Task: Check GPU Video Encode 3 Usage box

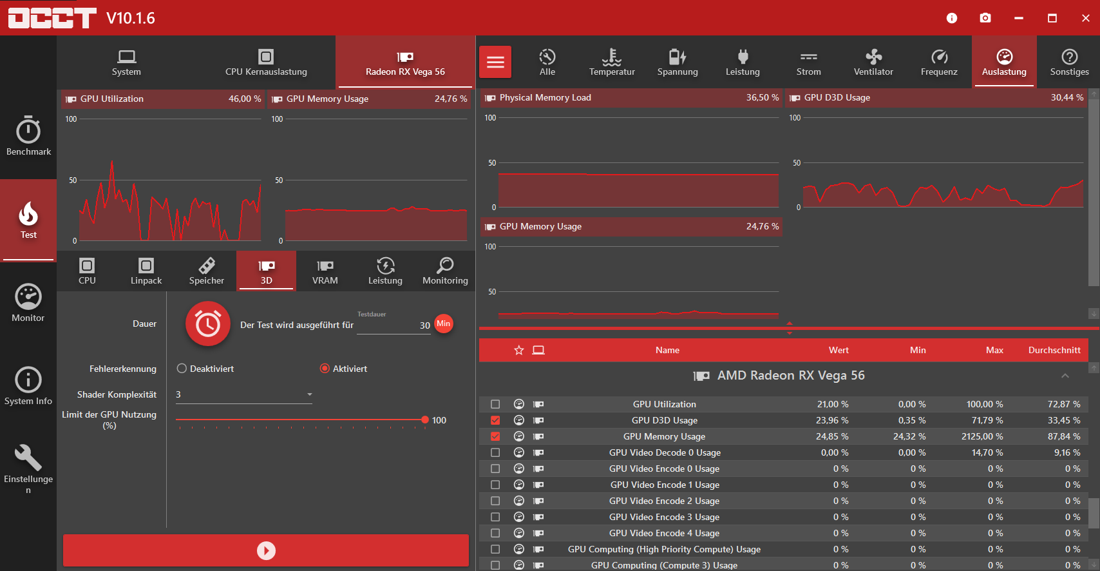Action: [495, 517]
